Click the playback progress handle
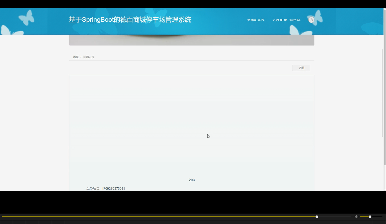The height and width of the screenshot is (224, 386). click(x=316, y=217)
